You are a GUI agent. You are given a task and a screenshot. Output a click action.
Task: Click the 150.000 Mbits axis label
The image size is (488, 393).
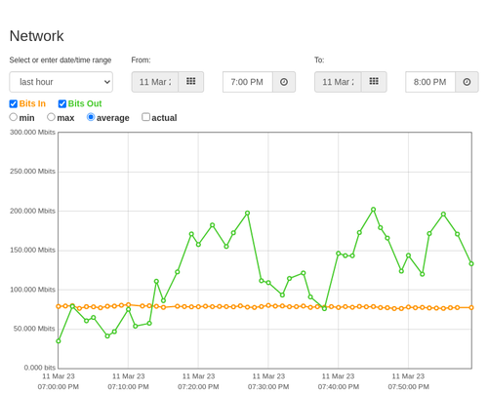32,250
